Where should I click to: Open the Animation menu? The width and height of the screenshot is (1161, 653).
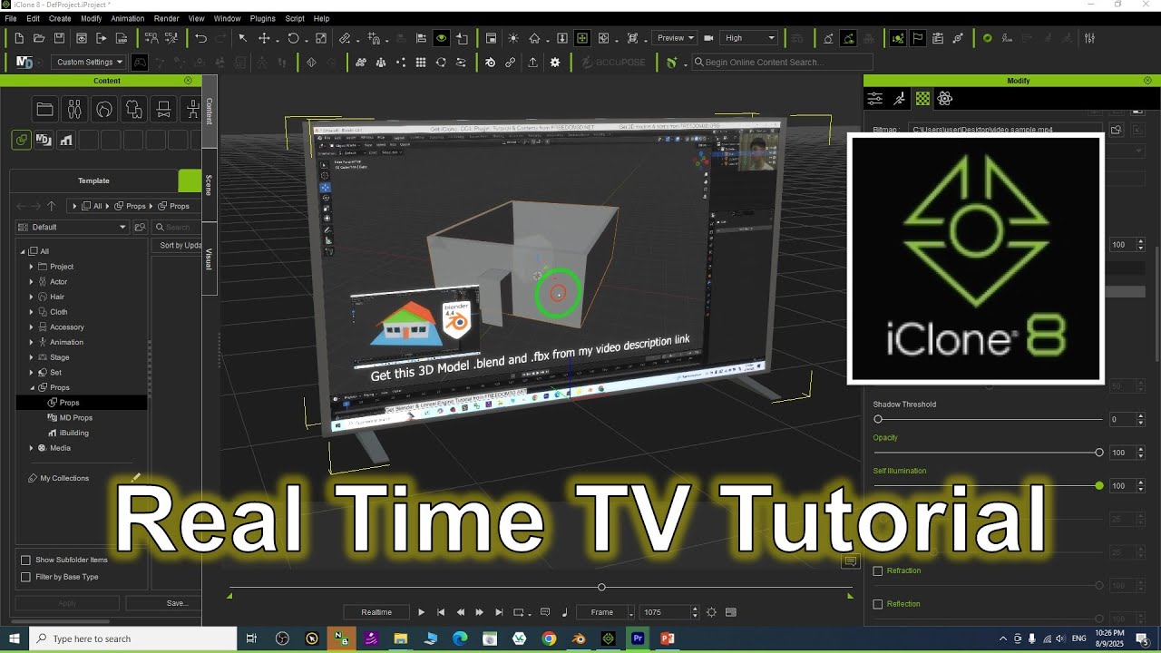pyautogui.click(x=128, y=18)
